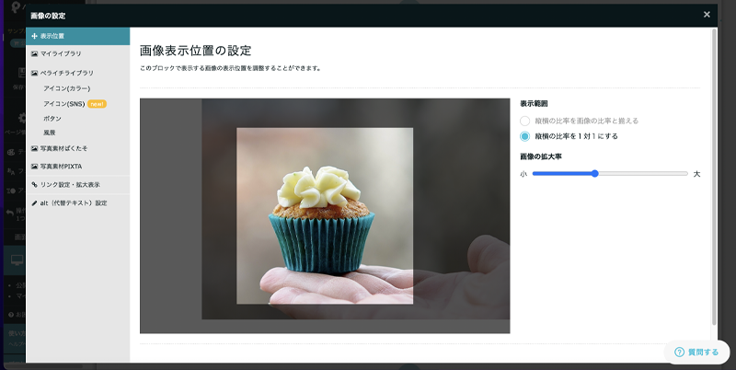Click the 質問する help button
The image size is (736, 370).
(696, 352)
